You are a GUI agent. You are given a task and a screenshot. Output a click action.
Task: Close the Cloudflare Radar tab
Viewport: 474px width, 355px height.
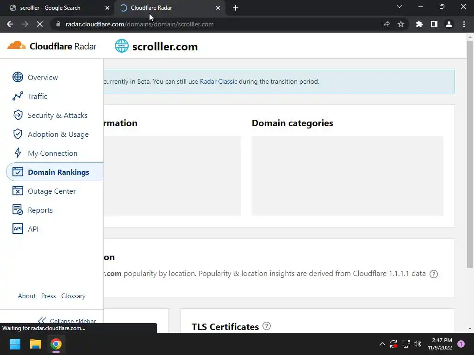coord(218,8)
